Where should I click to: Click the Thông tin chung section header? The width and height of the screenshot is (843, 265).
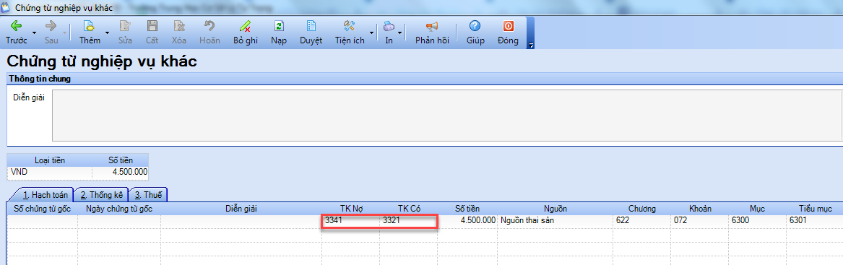pos(425,79)
